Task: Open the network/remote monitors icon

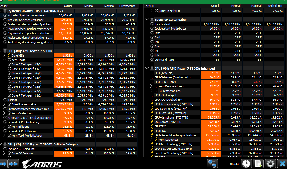Action: (212, 164)
